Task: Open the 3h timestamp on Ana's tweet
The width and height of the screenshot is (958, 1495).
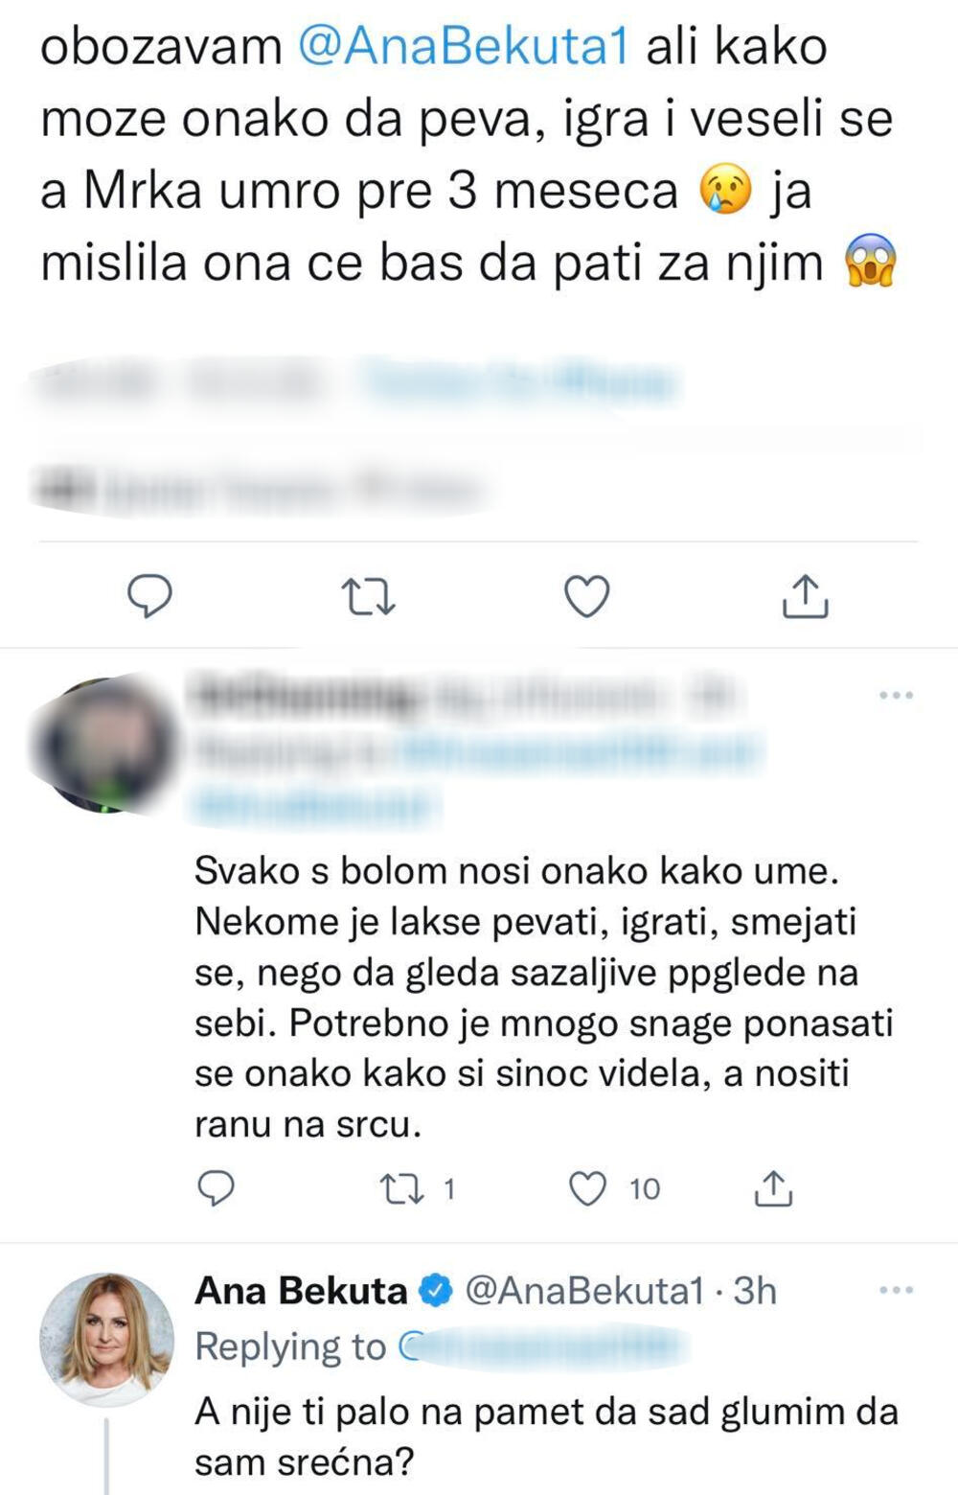Action: click(x=755, y=1292)
